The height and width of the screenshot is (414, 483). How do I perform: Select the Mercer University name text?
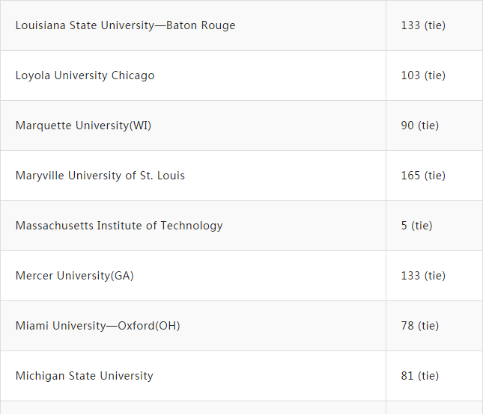63,276
